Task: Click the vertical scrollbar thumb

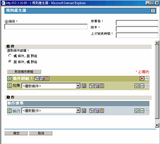Action: (x=157, y=82)
